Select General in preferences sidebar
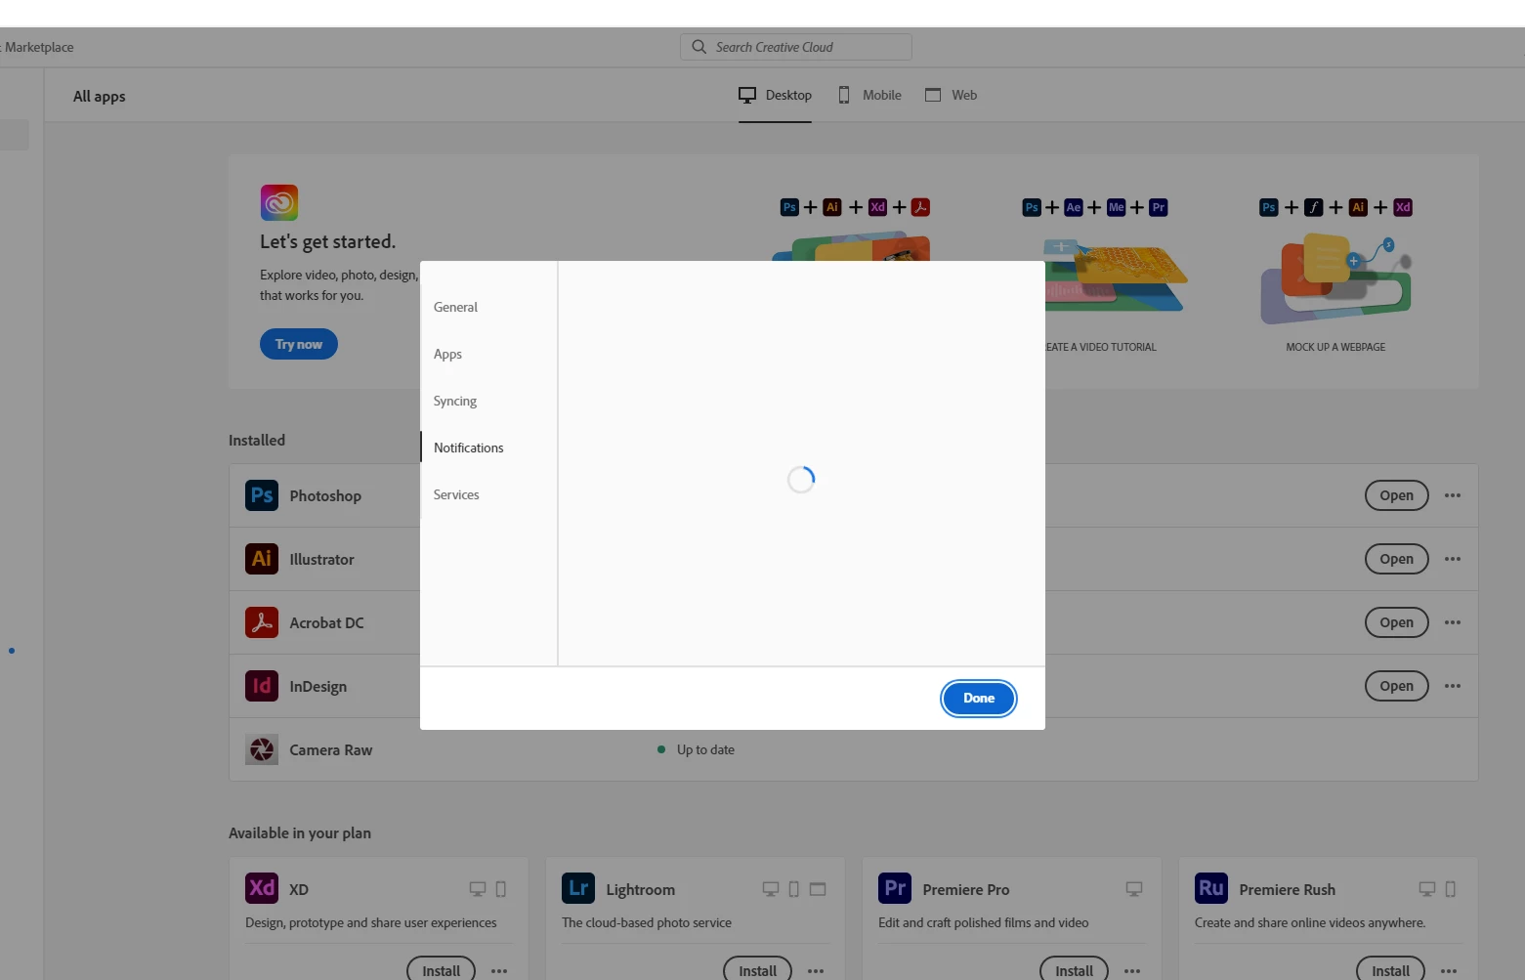 tap(455, 307)
